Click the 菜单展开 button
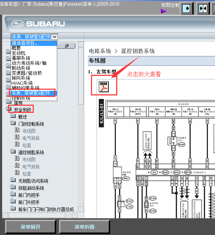Viewport: 215px width, 235px height. click(31, 227)
